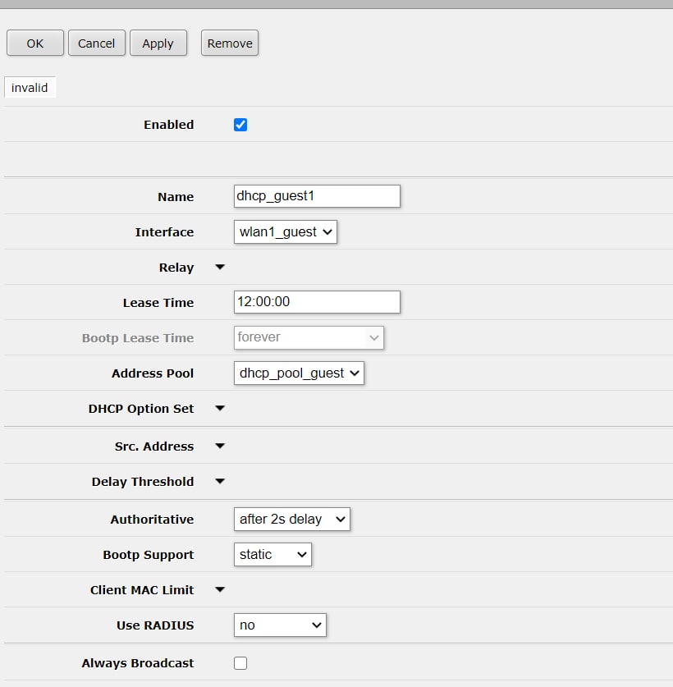Screen dimensions: 673x687
Task: Open the Authoritative dropdown
Action: pyautogui.click(x=292, y=520)
